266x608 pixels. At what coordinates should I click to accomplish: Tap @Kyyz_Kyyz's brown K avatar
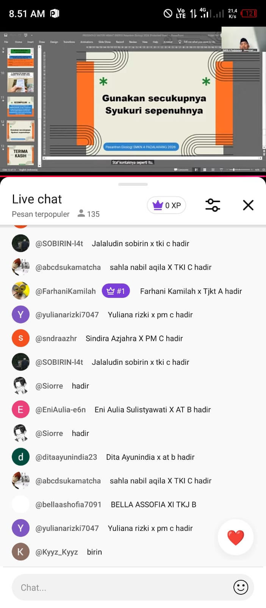20,552
